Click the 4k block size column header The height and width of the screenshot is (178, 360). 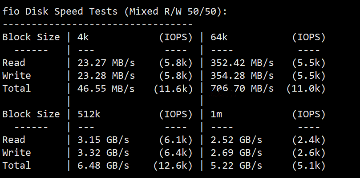(x=83, y=37)
